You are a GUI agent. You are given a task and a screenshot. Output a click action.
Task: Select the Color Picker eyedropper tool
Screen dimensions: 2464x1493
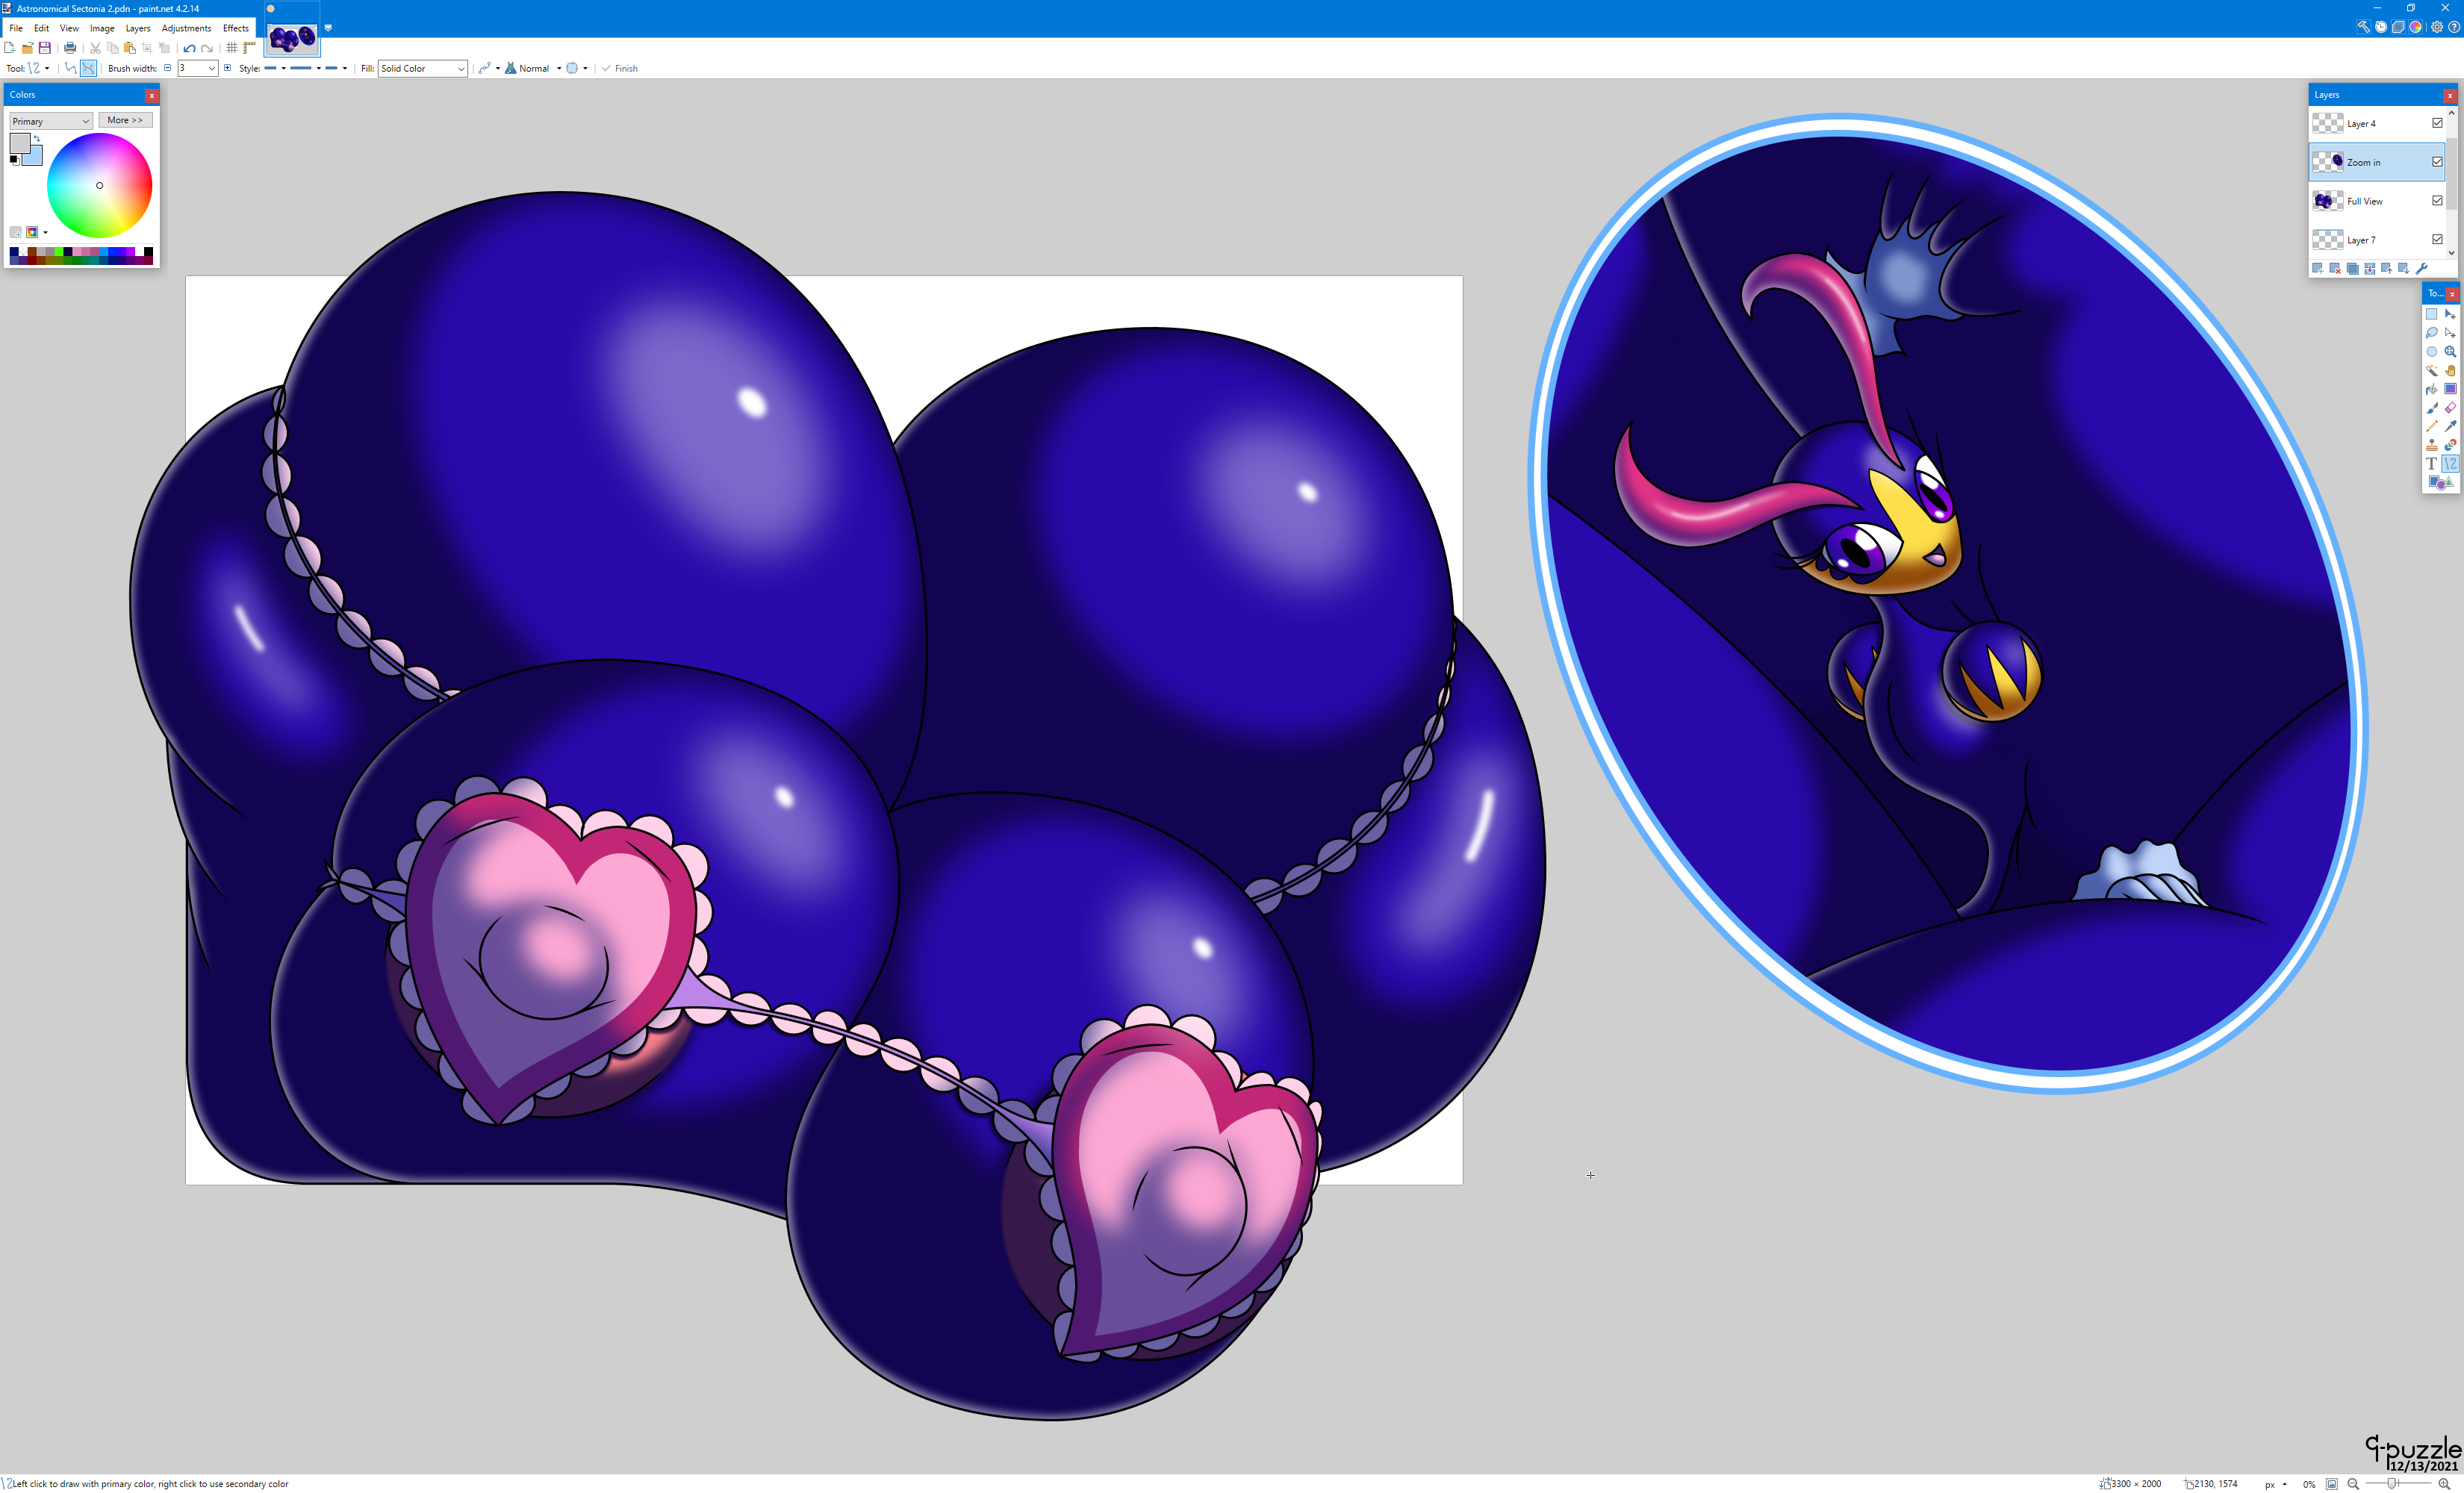click(x=2451, y=426)
